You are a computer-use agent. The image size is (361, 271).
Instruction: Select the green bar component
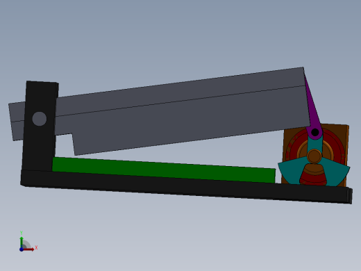pyautogui.click(x=164, y=170)
